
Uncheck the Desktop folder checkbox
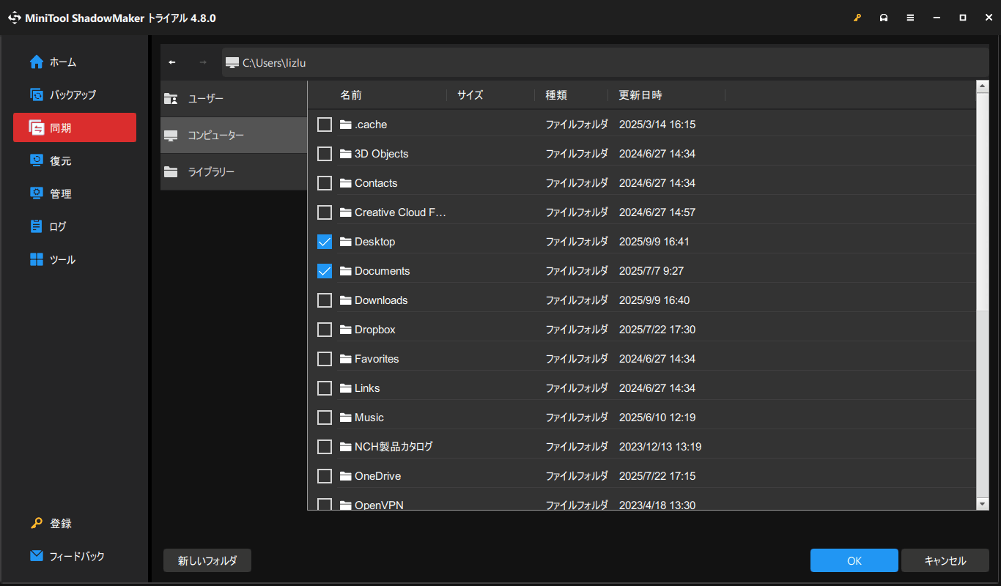325,242
